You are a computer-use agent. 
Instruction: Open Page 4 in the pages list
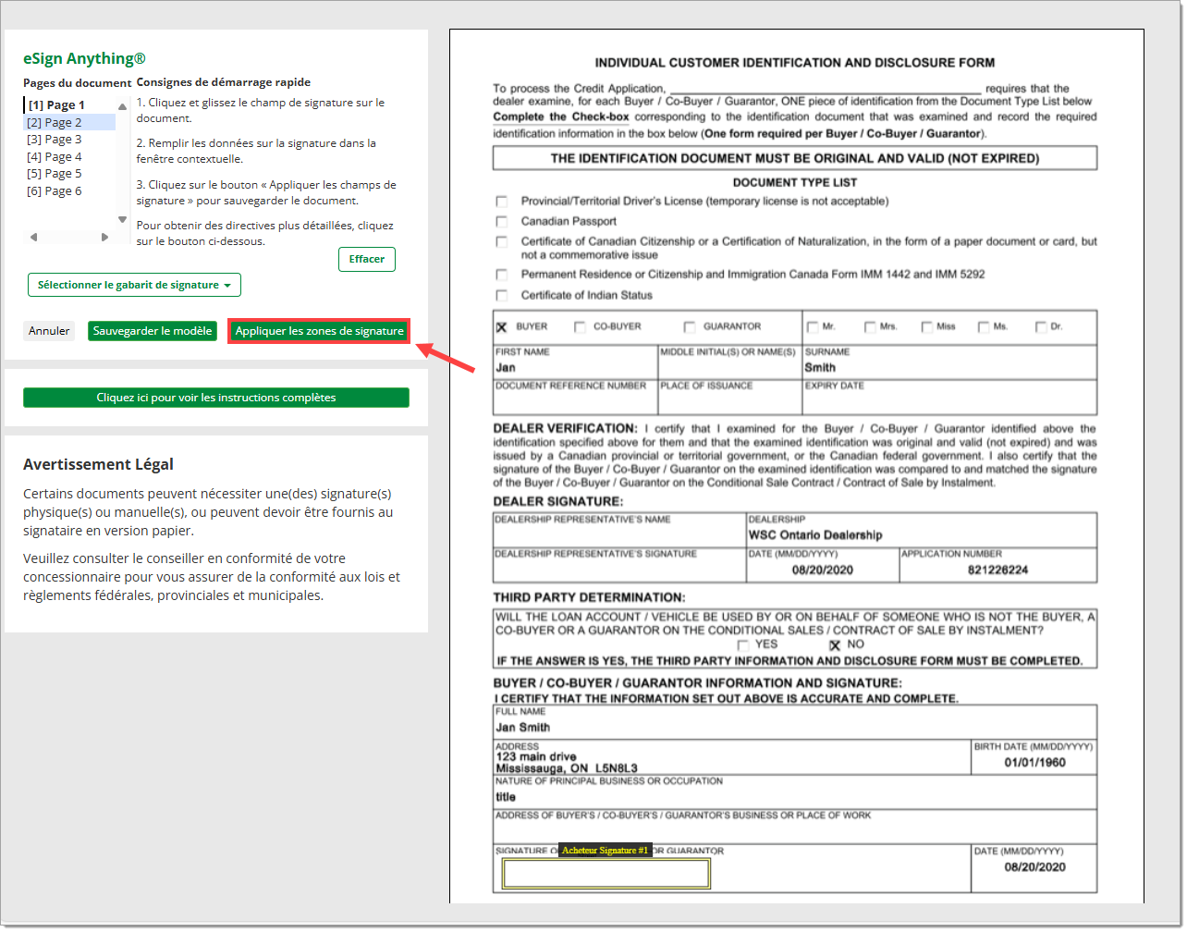coord(55,157)
